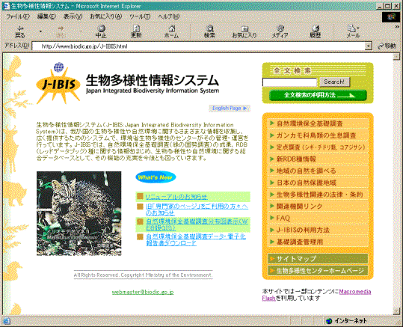Open the address bar dropdown arrow
This screenshot has height=327, width=403.
coord(369,46)
